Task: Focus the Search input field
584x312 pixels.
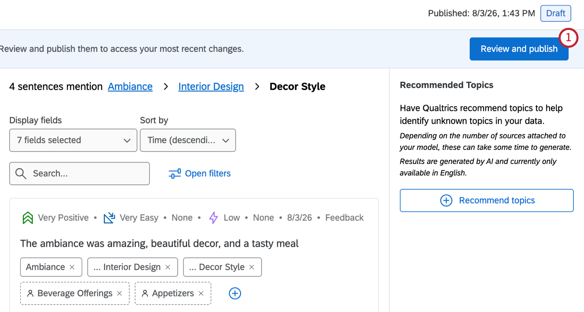Action: (79, 174)
